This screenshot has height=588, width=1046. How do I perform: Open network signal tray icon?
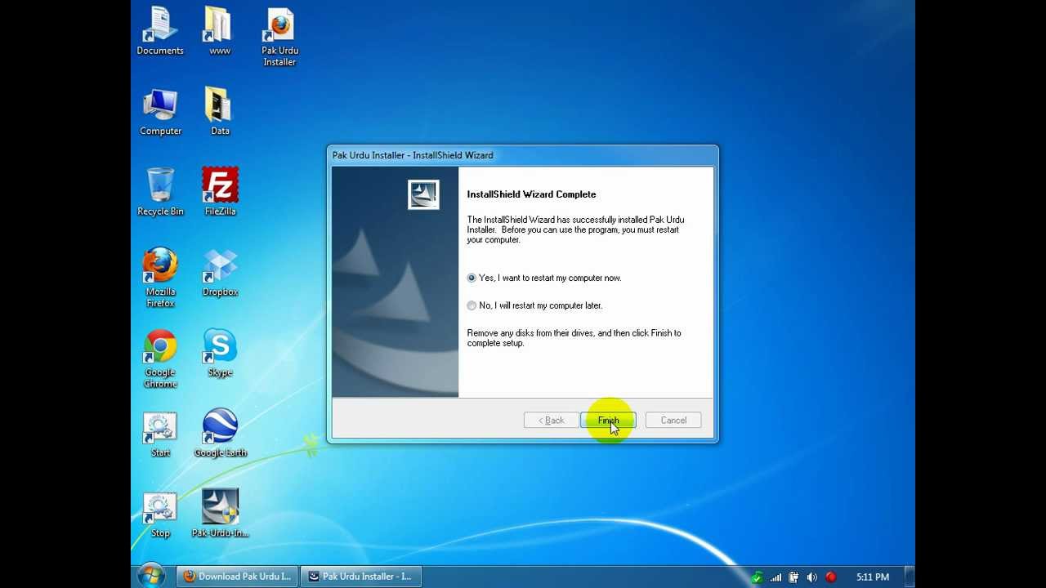point(776,577)
